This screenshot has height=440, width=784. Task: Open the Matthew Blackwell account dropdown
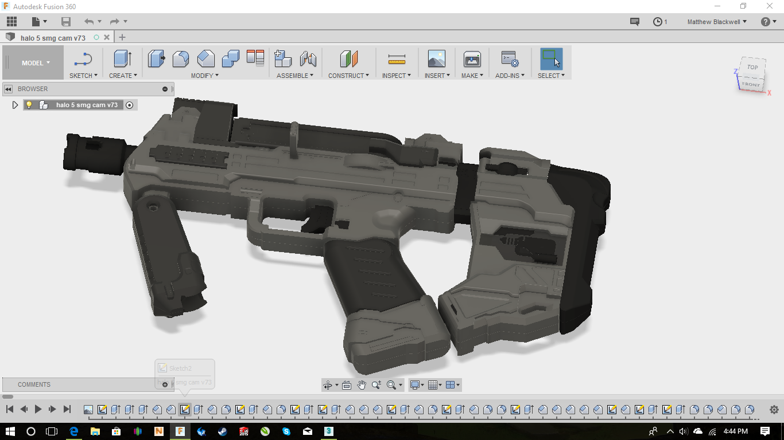(717, 22)
